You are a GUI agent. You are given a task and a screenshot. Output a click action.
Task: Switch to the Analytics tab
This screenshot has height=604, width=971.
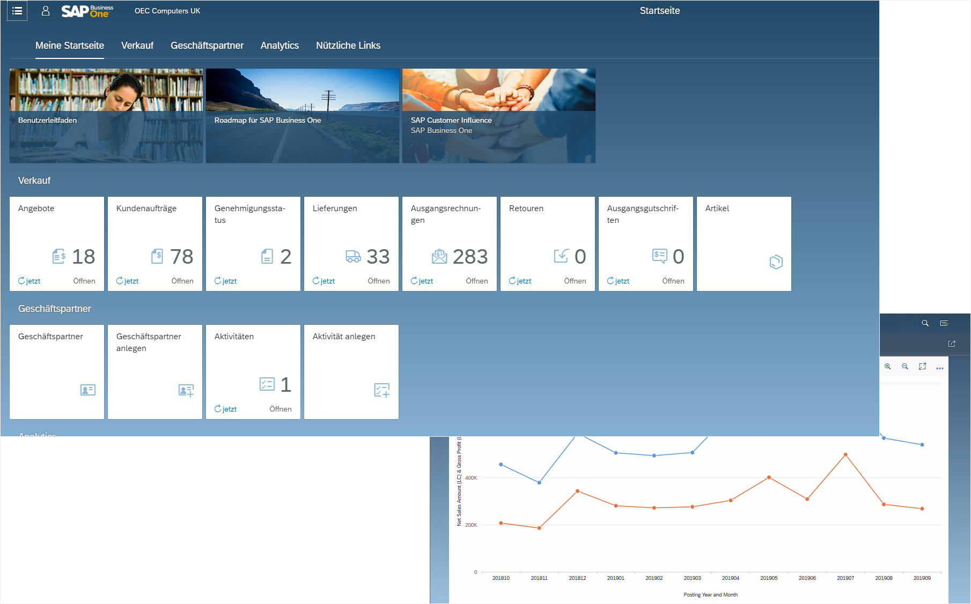coord(279,46)
